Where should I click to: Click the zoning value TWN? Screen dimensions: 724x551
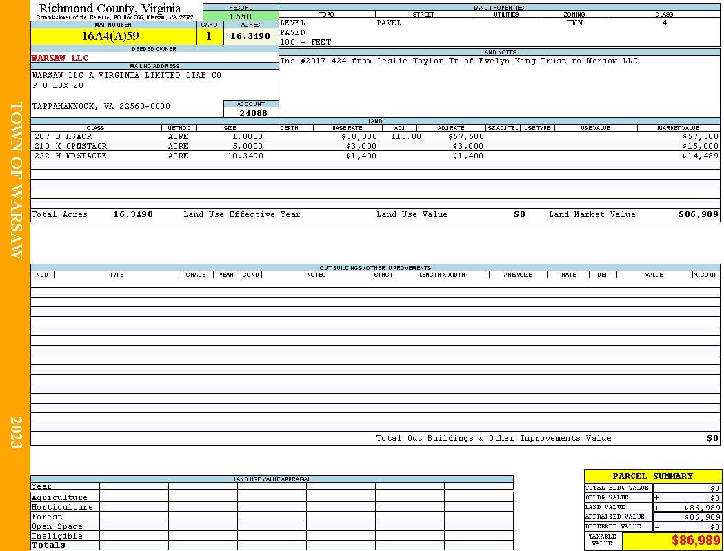tap(575, 23)
